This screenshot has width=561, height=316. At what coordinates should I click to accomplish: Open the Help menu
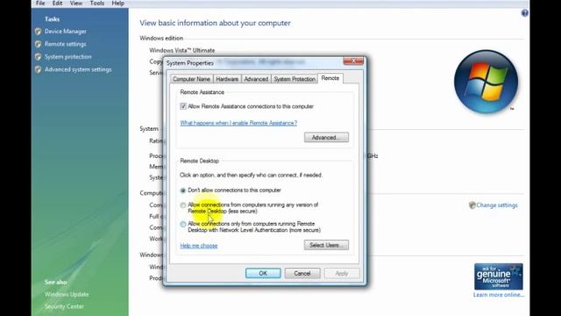coord(118,4)
